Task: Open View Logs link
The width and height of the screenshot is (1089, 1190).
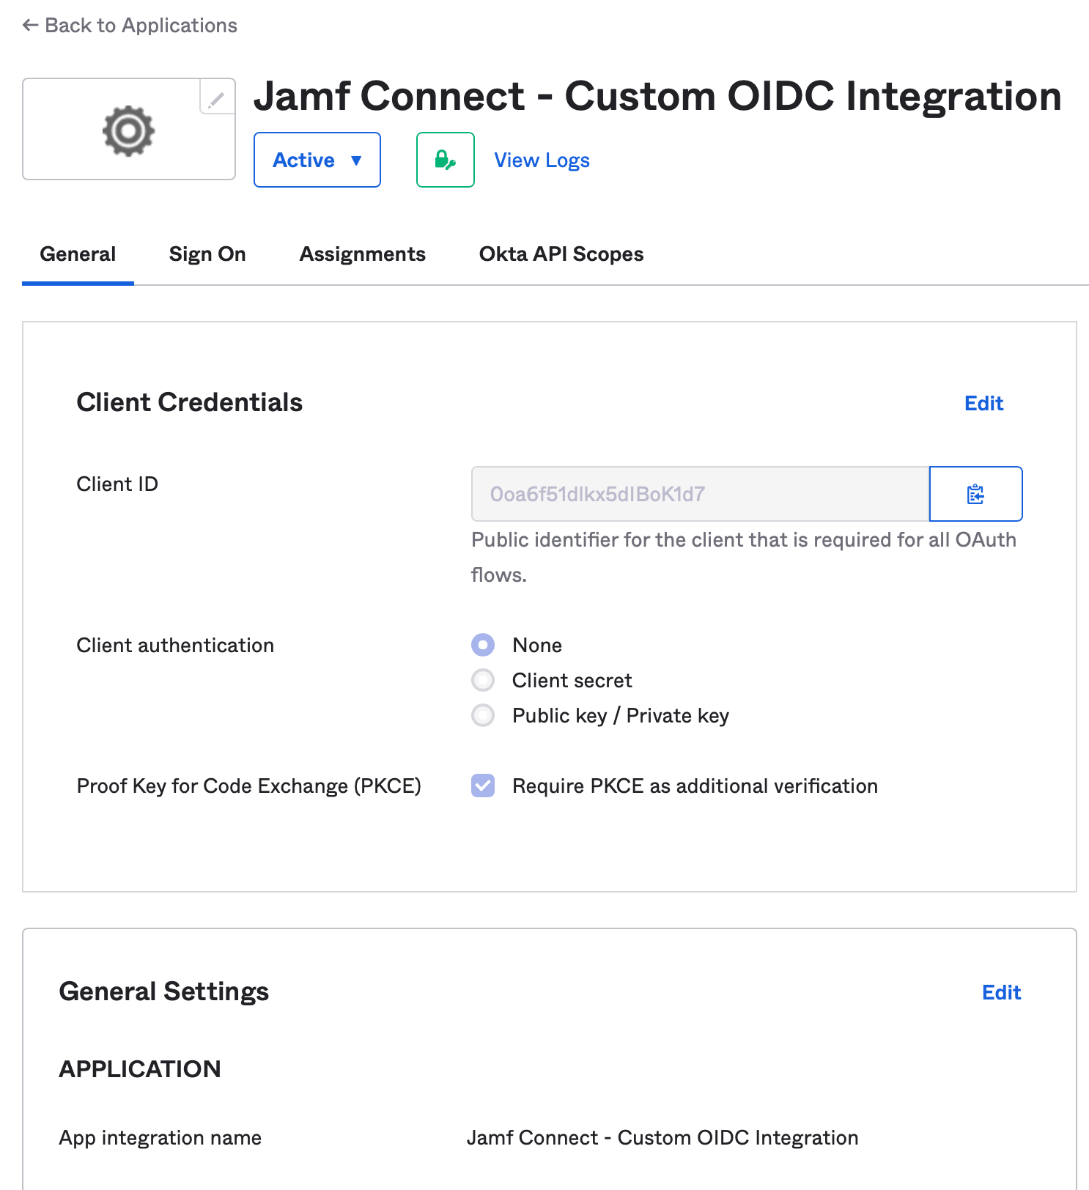Action: [542, 160]
